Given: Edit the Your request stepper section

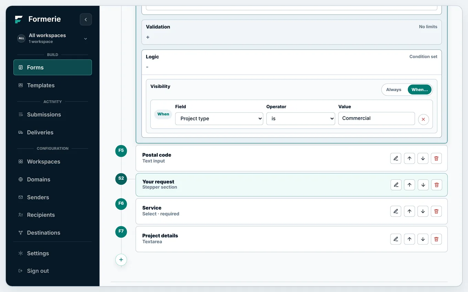Looking at the screenshot, I should (x=396, y=185).
